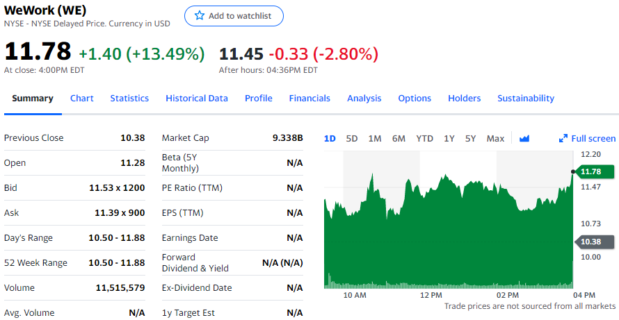The height and width of the screenshot is (320, 619).
Task: Click the WeWork (WE) title
Action: tap(45, 10)
